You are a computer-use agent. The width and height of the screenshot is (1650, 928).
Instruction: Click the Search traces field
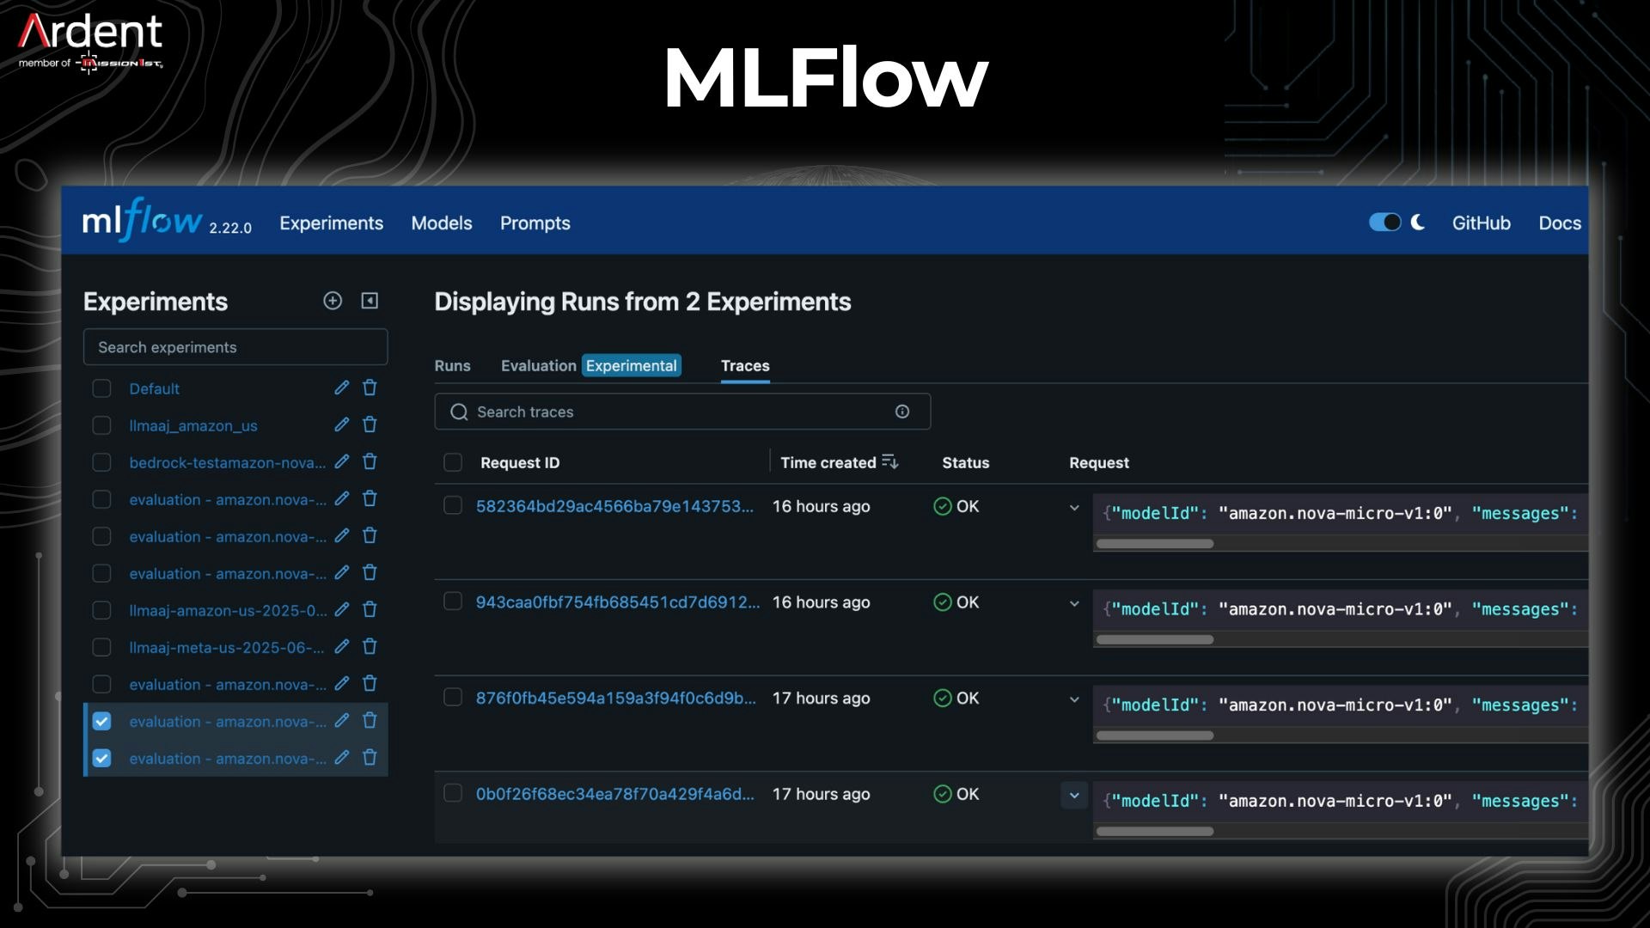[682, 412]
